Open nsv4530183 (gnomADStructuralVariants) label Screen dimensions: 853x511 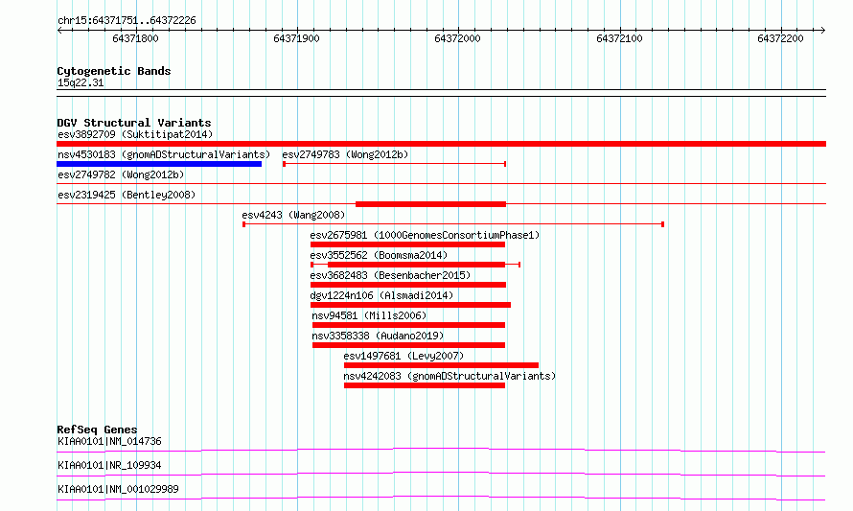coord(164,154)
